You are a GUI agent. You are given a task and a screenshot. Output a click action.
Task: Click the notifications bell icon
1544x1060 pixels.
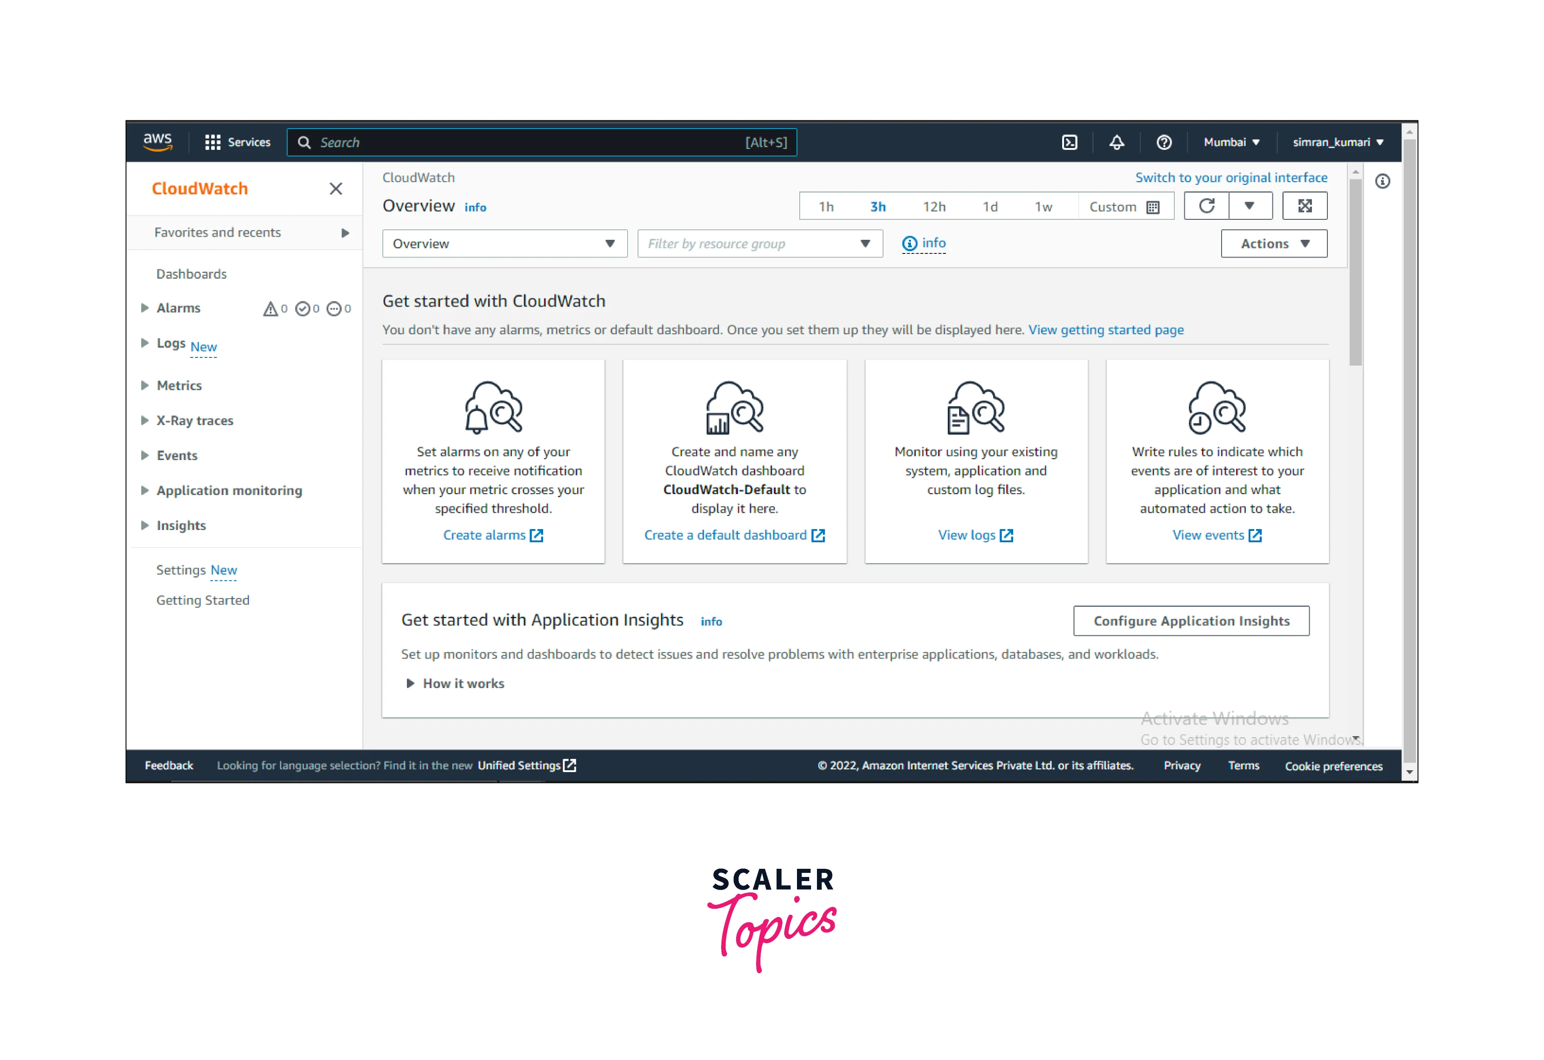click(1116, 142)
